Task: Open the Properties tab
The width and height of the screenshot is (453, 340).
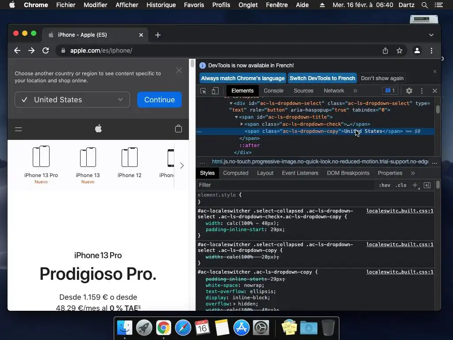Action: pyautogui.click(x=390, y=173)
